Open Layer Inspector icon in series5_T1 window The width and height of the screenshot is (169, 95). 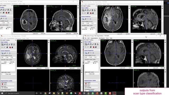(91, 47)
